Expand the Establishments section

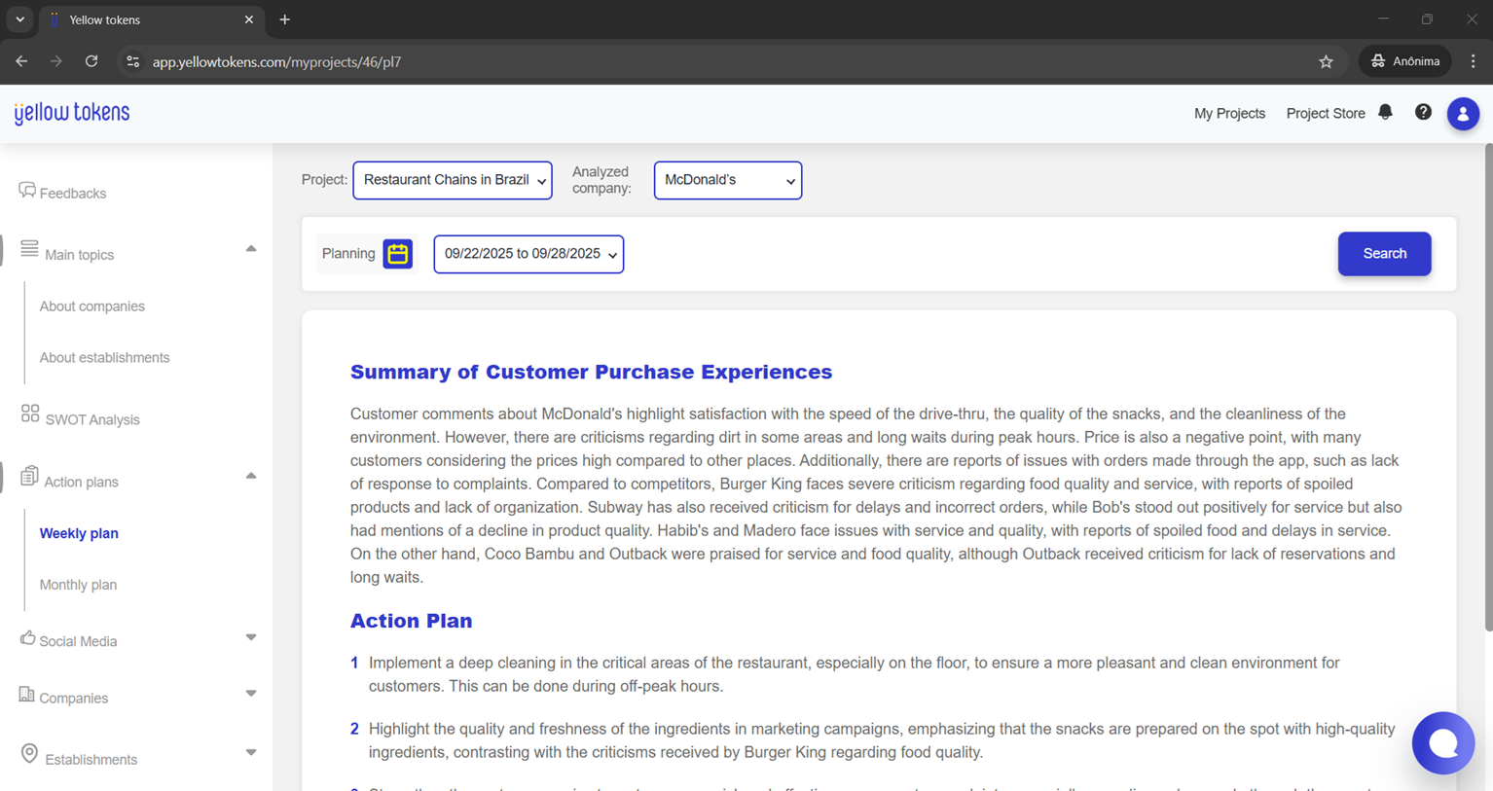tap(251, 753)
